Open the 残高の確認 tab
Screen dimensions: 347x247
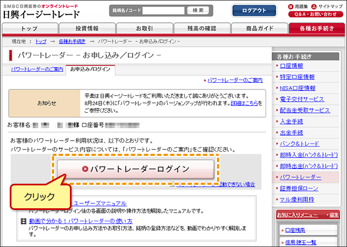pyautogui.click(x=202, y=28)
